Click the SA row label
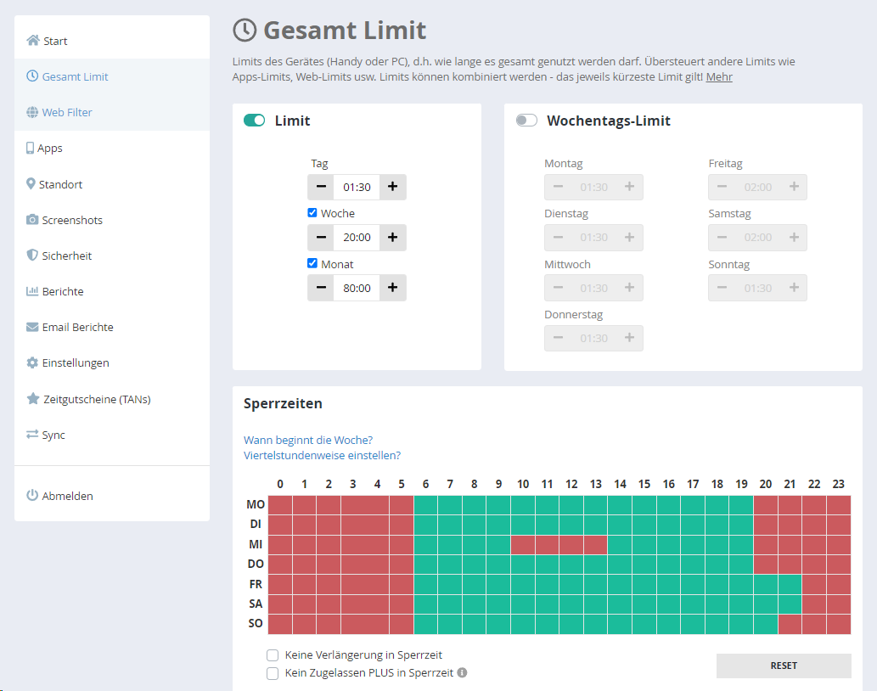Screen dimensions: 877x691 (x=256, y=604)
